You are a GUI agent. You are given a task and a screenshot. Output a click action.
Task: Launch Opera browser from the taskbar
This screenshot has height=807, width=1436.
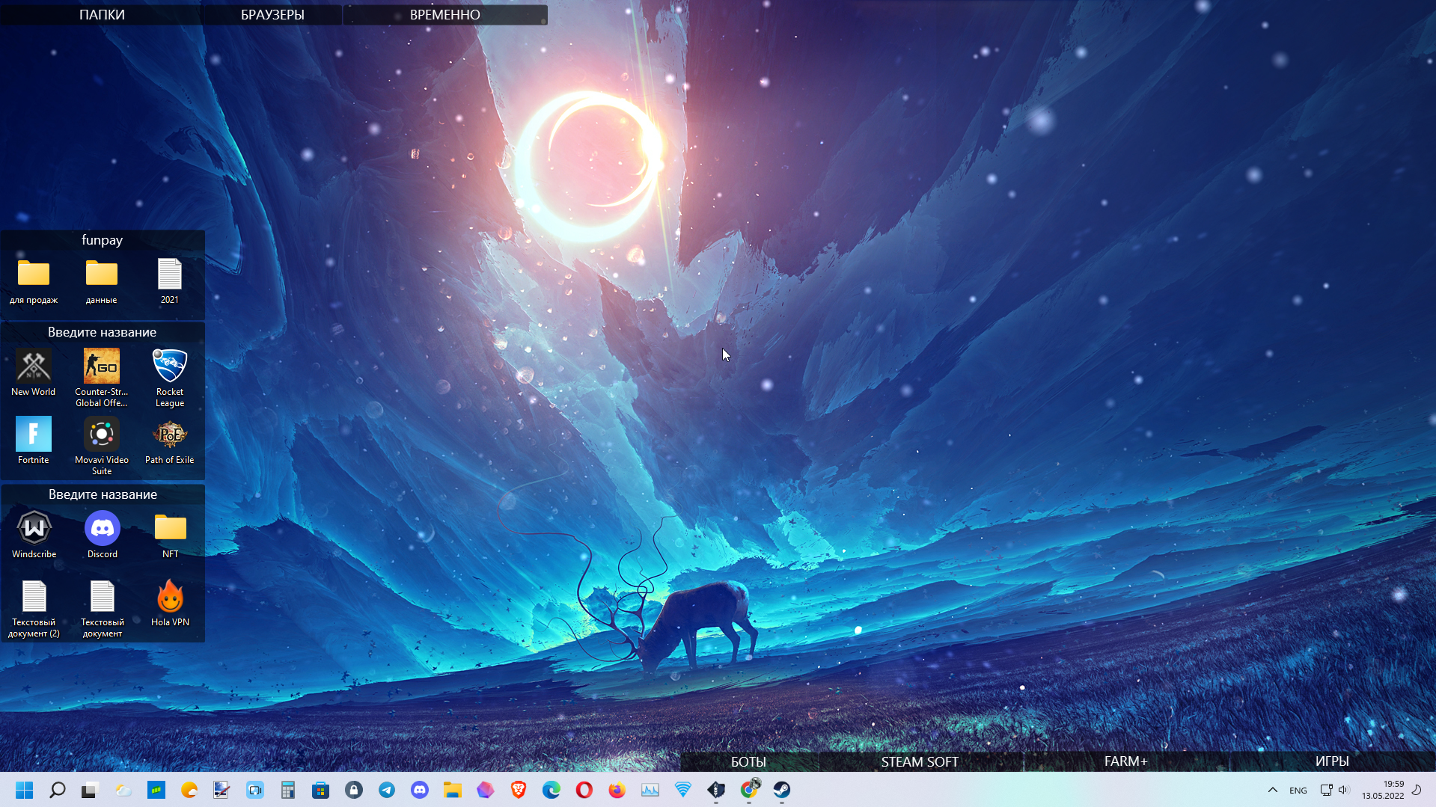point(584,790)
